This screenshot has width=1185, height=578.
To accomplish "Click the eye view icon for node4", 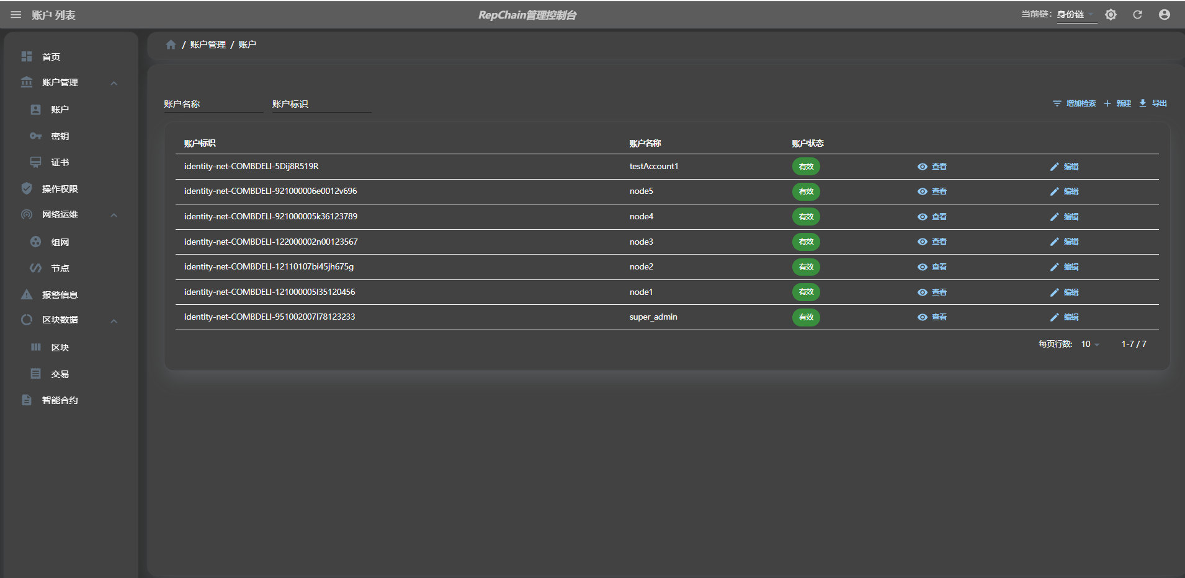I will 923,217.
